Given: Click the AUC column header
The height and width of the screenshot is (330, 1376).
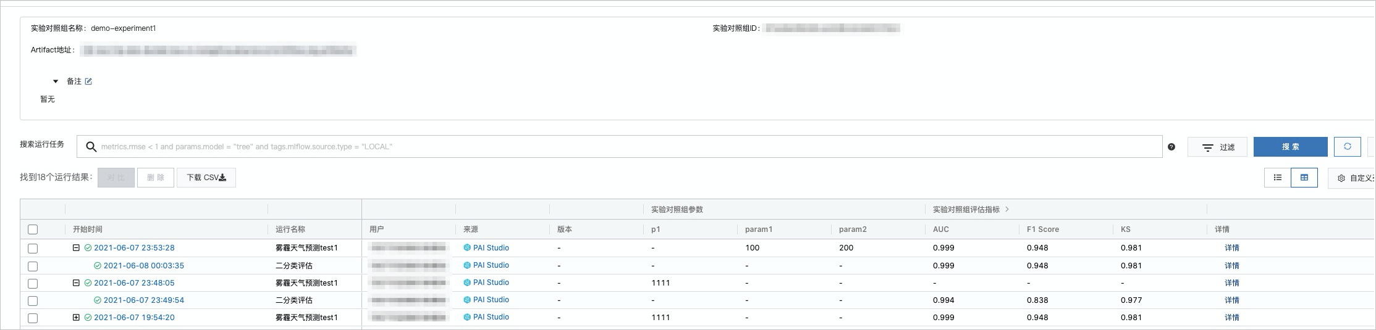Looking at the screenshot, I should click(941, 229).
